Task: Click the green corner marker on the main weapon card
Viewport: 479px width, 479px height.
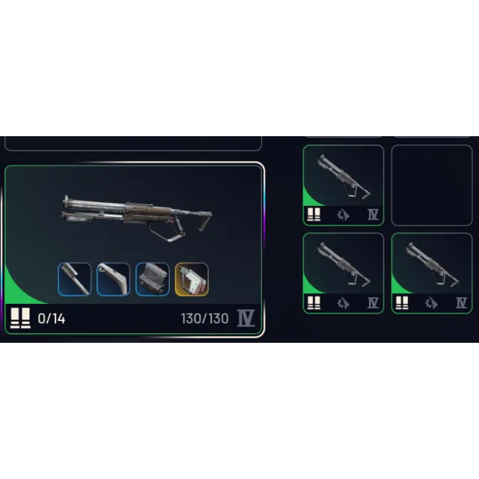Action: pyautogui.click(x=18, y=290)
